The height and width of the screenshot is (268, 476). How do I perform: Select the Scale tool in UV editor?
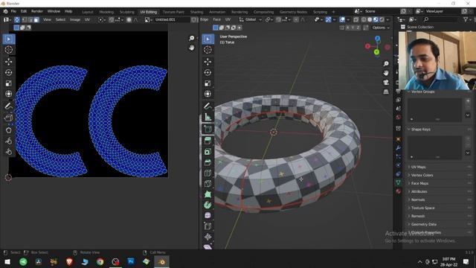(9, 83)
